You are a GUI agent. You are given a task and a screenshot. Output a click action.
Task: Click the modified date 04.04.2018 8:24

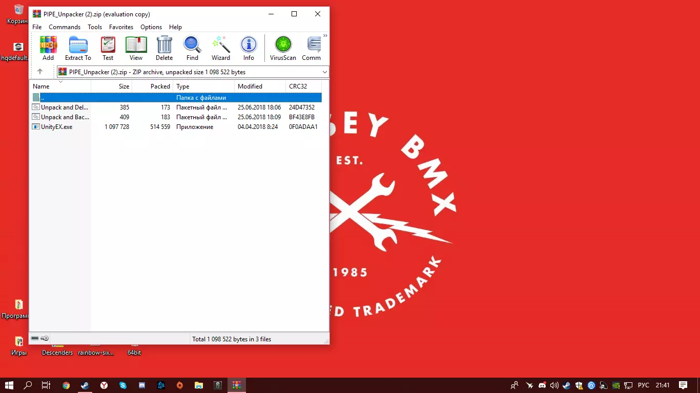click(x=258, y=127)
